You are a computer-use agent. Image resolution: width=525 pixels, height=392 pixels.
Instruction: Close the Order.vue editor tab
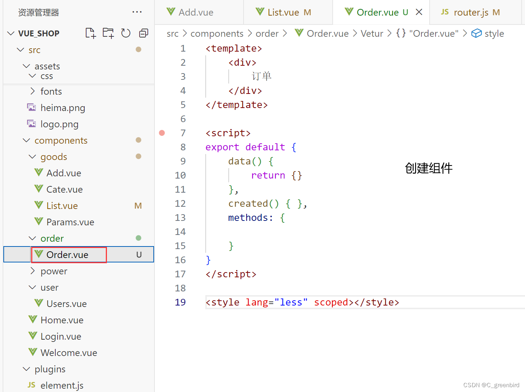point(419,12)
